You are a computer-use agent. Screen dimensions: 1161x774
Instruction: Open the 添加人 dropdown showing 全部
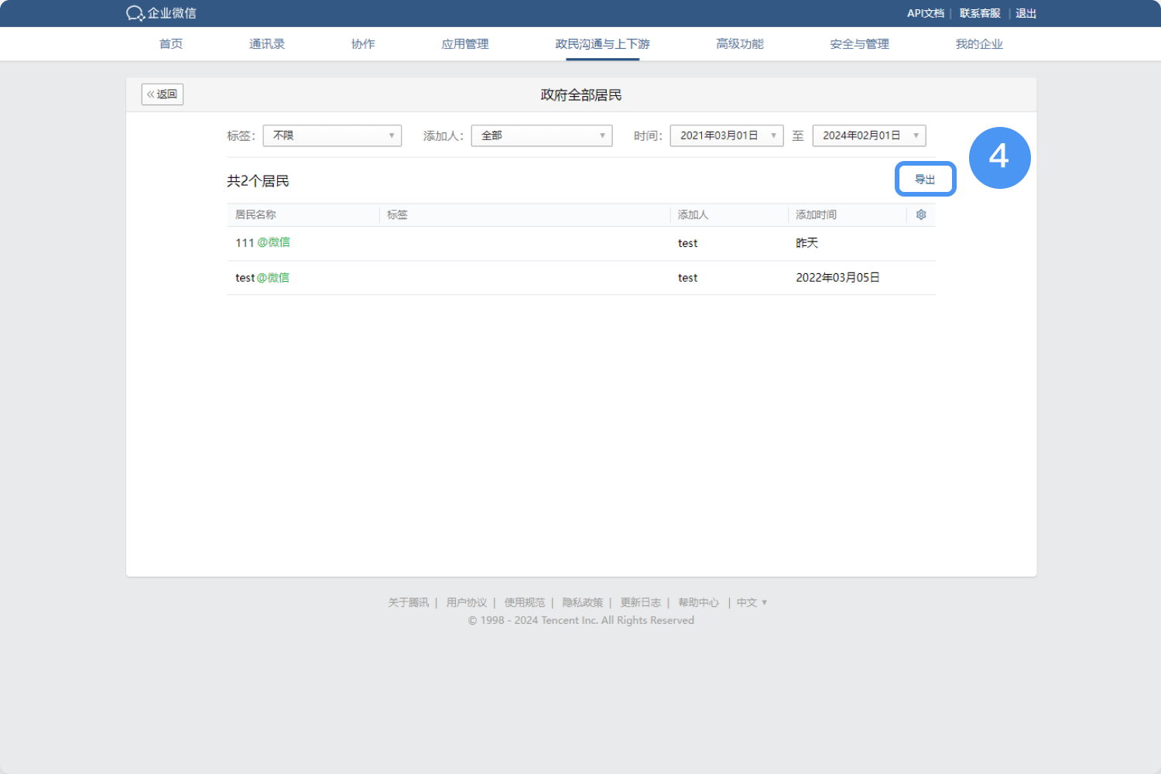click(x=541, y=135)
